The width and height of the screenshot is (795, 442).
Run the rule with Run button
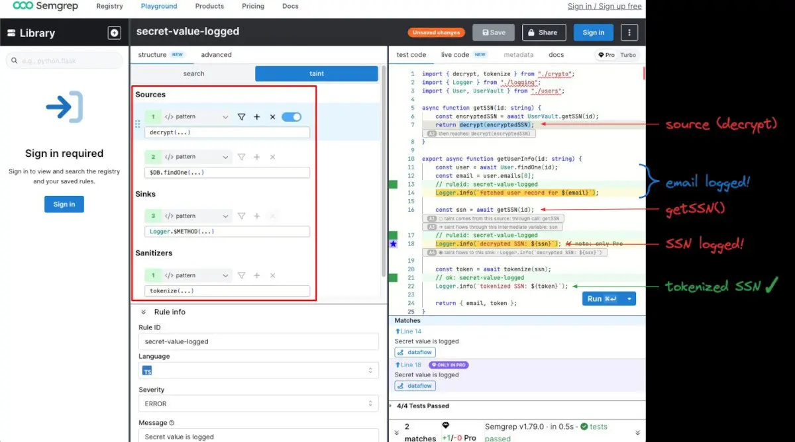(602, 299)
